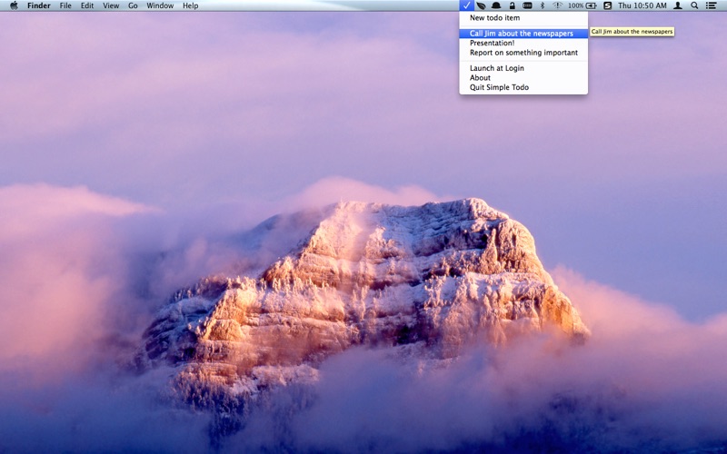Open the Window menu
727x454 pixels.
pos(160,5)
